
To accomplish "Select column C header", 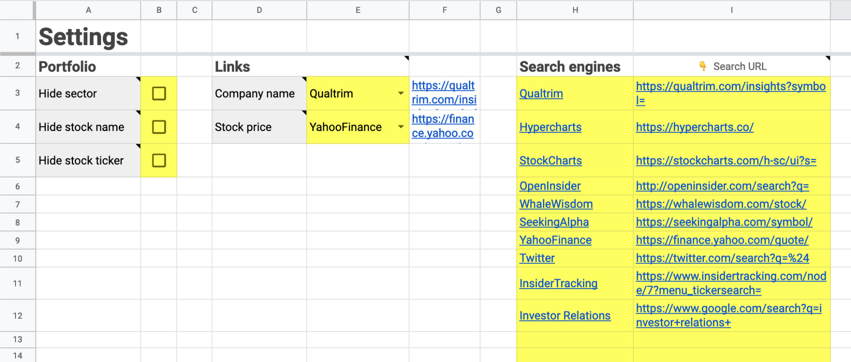I will (x=195, y=10).
